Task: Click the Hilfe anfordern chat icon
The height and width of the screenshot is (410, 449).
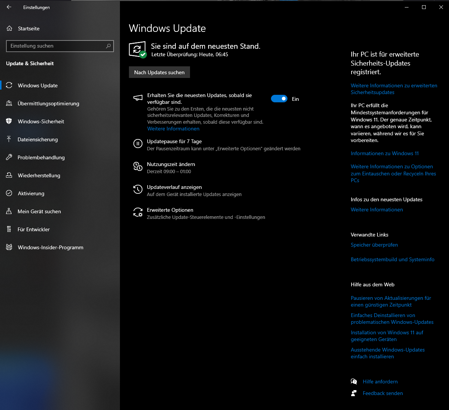Action: pos(354,382)
